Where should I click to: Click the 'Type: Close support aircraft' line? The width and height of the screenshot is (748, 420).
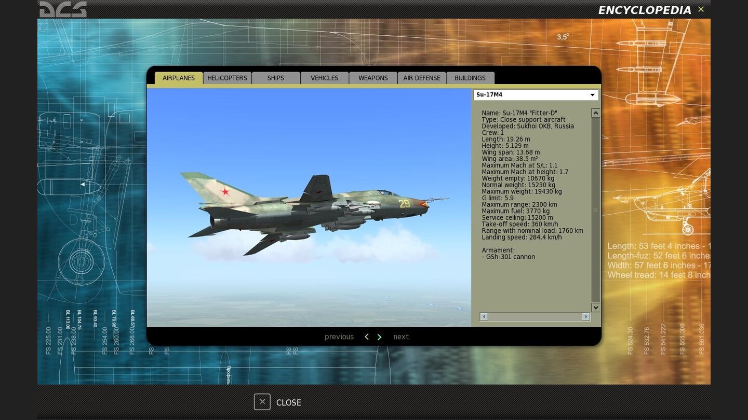524,120
